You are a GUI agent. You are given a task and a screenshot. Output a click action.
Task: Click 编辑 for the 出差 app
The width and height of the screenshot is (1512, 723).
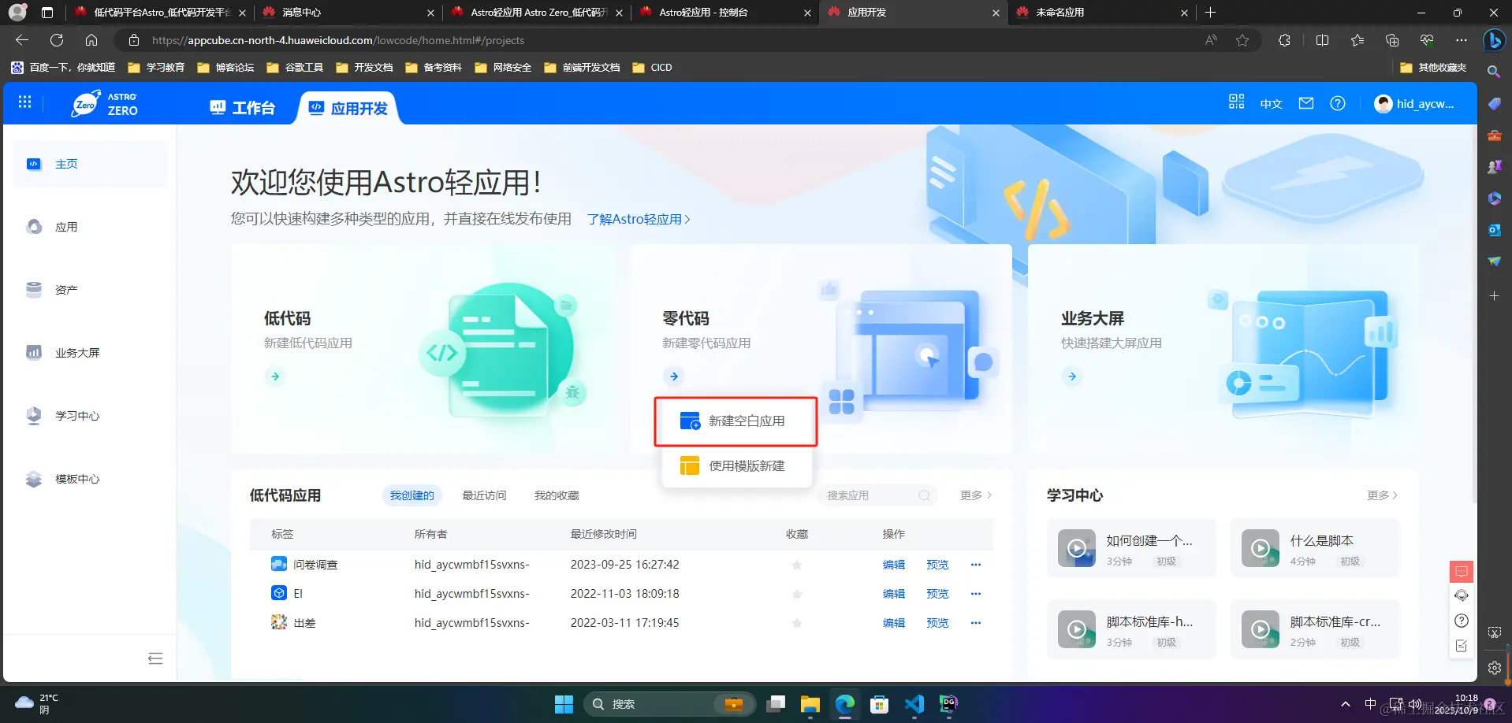pos(894,623)
